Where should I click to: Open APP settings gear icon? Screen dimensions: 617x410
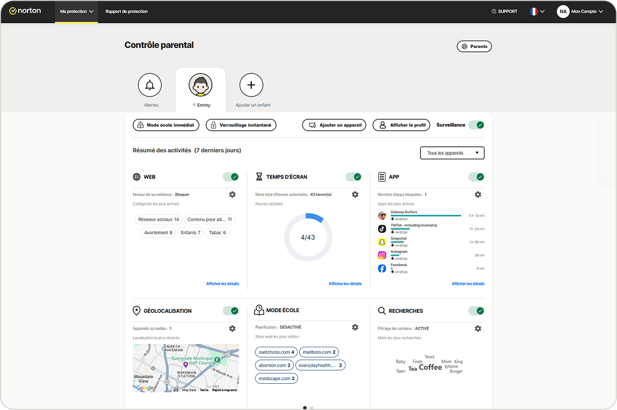click(478, 194)
